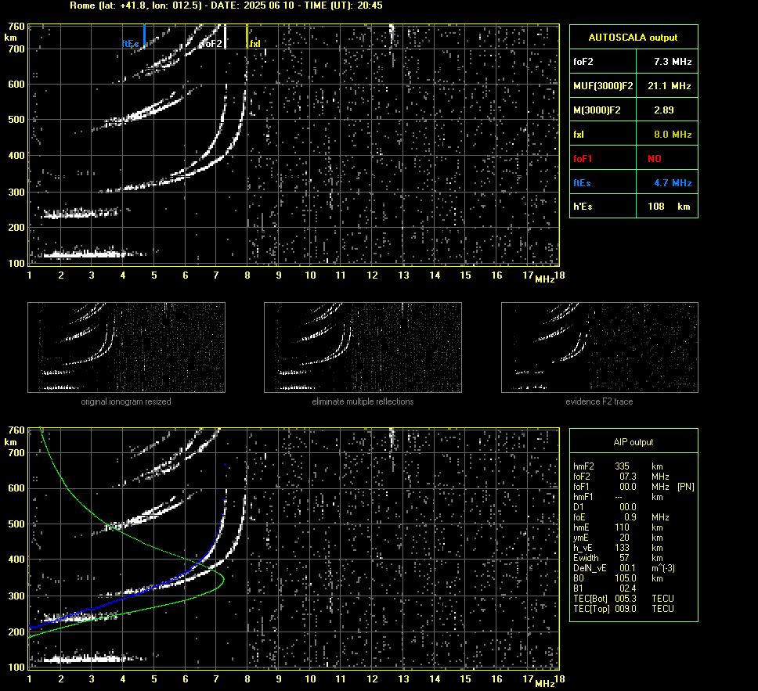758x691 pixels.
Task: Select the h_vE value 133 in AIP output
Action: click(623, 548)
